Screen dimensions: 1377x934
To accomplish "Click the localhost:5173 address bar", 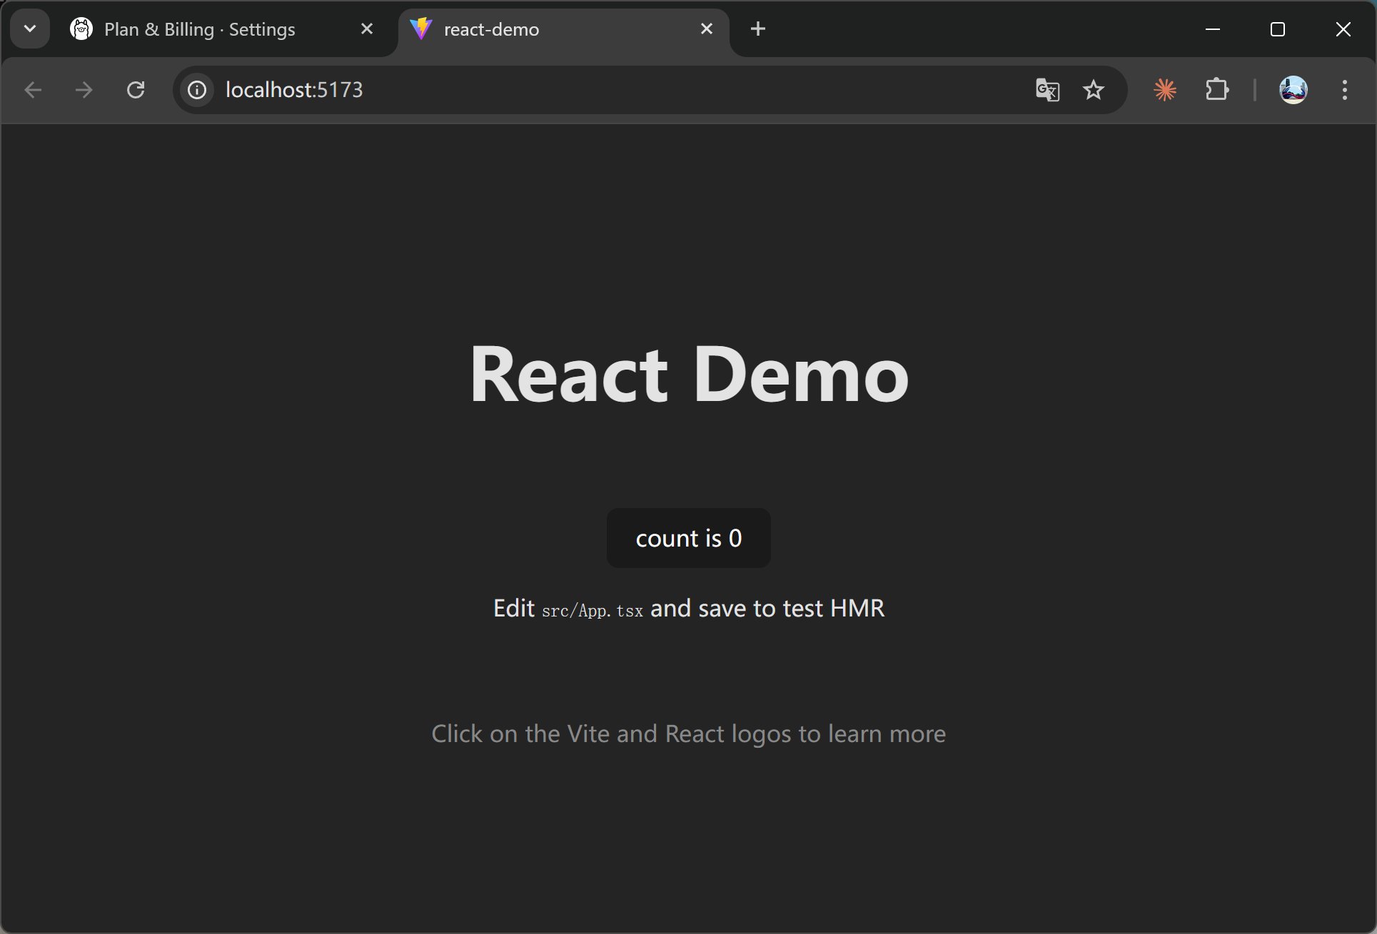I will coord(571,90).
